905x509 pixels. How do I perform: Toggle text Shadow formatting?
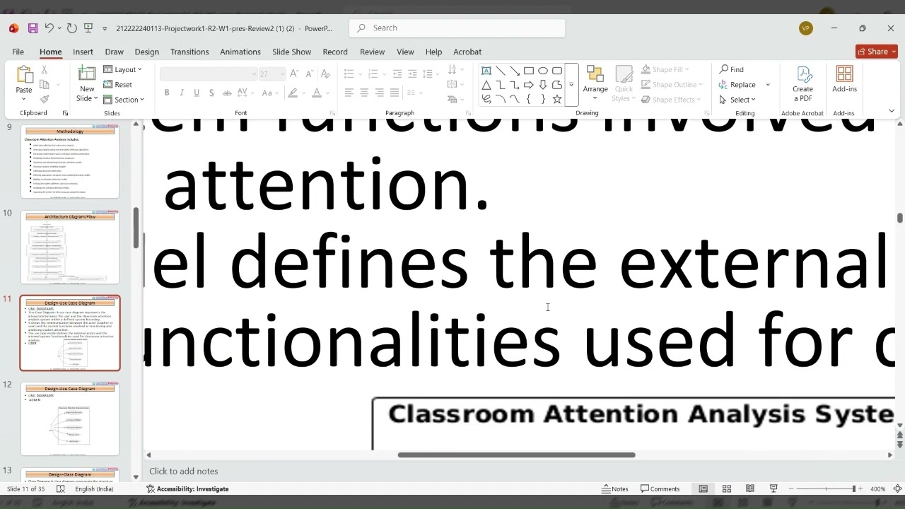pyautogui.click(x=211, y=93)
